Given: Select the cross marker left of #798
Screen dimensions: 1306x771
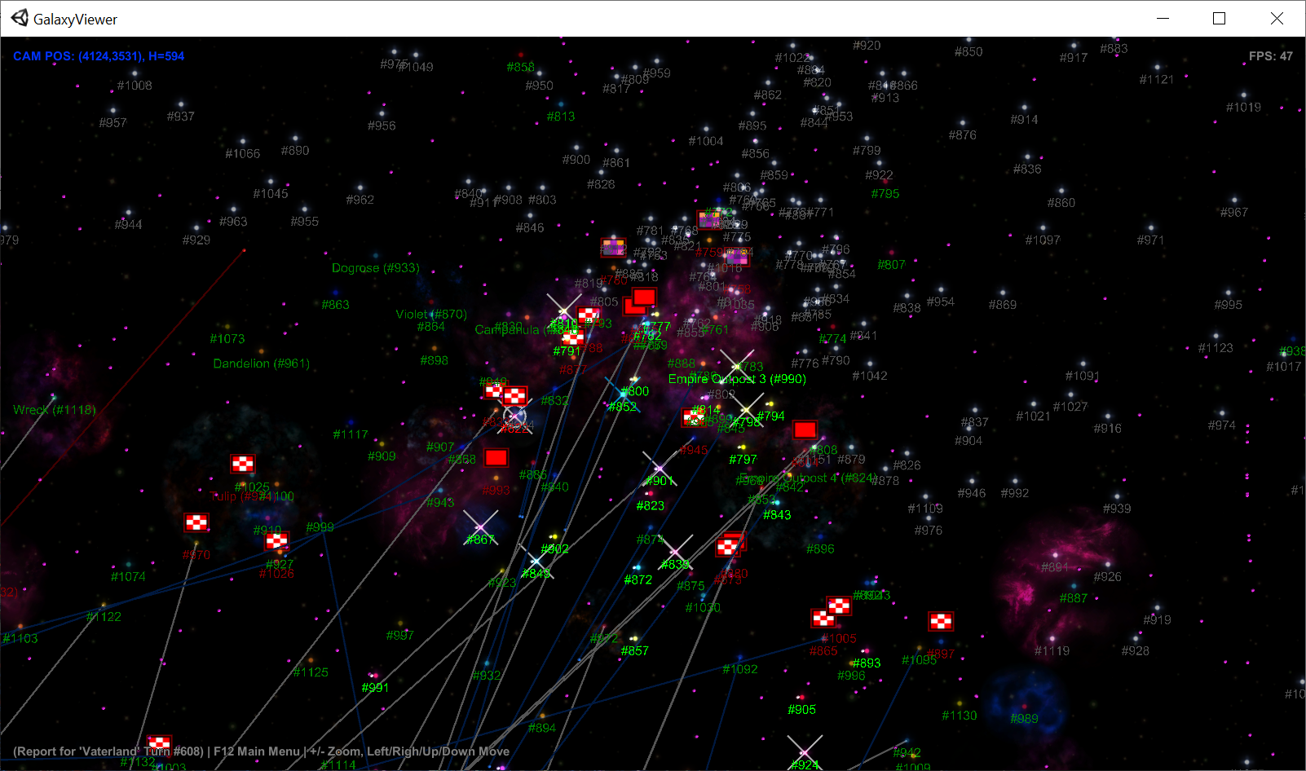Looking at the screenshot, I should click(746, 410).
